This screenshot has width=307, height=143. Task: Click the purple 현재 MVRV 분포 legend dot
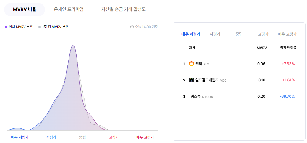(6, 27)
